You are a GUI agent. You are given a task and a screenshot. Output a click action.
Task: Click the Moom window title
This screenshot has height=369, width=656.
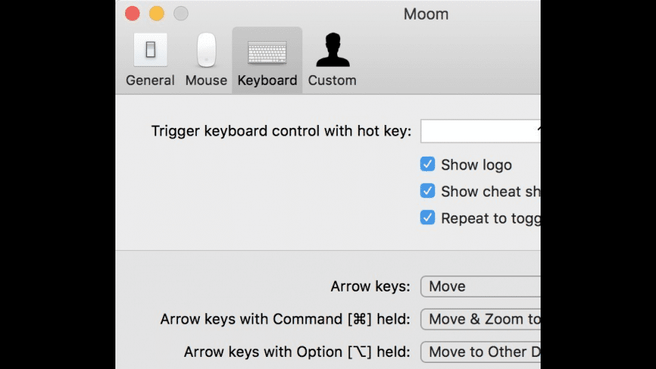[426, 14]
